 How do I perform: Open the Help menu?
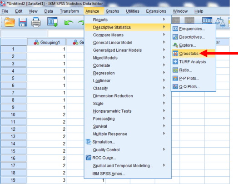tap(198, 11)
